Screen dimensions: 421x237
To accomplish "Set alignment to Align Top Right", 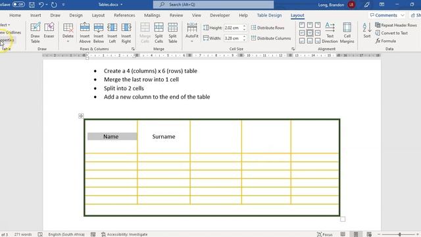I will tap(318, 25).
